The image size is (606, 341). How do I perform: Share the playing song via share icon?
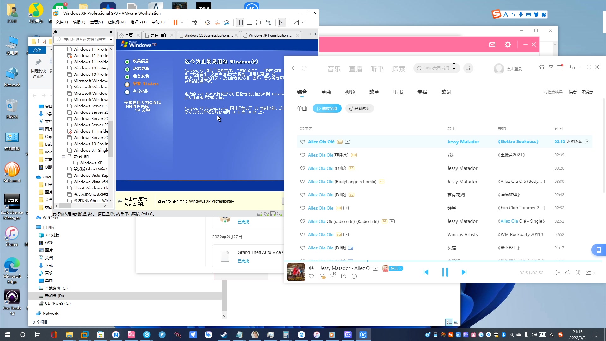tap(343, 276)
